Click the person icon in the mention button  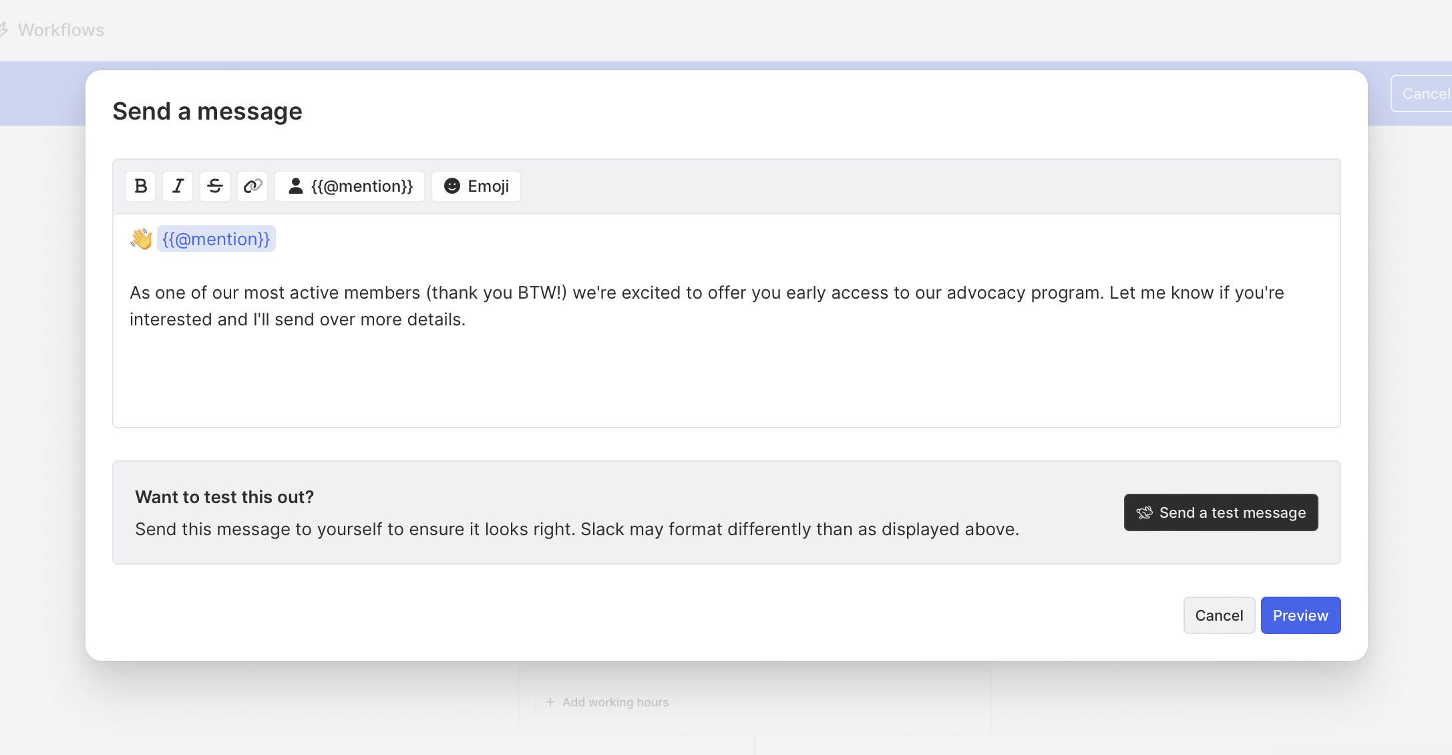[295, 186]
